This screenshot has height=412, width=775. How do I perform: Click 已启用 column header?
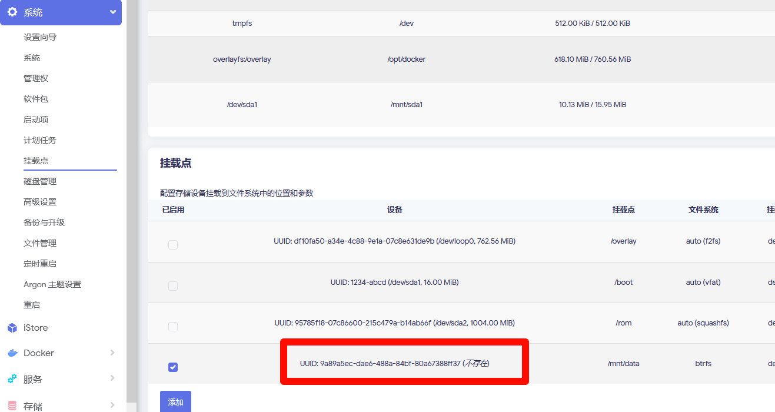pos(173,210)
